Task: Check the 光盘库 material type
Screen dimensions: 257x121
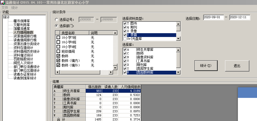Action: [125, 39]
